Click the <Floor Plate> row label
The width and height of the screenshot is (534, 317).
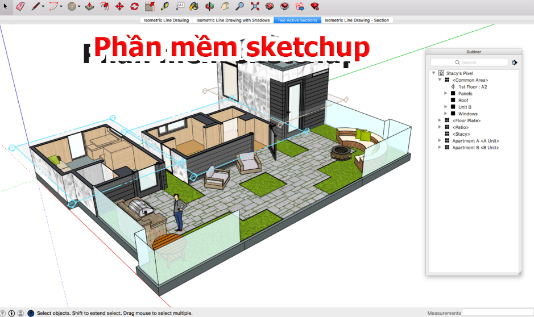[466, 120]
